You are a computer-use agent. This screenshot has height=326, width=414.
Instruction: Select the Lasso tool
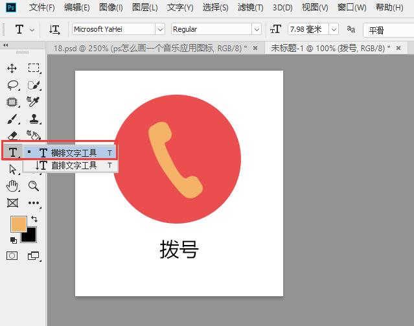click(x=12, y=85)
